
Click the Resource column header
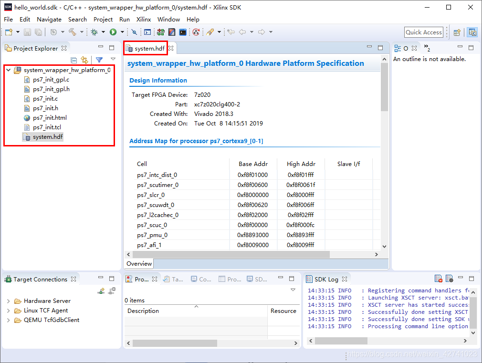tap(283, 311)
